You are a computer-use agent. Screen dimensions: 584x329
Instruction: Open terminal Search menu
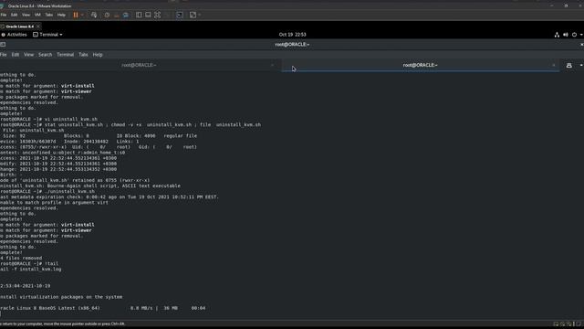[x=45, y=55]
